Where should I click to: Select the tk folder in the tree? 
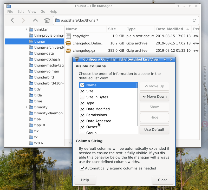tap(36, 137)
